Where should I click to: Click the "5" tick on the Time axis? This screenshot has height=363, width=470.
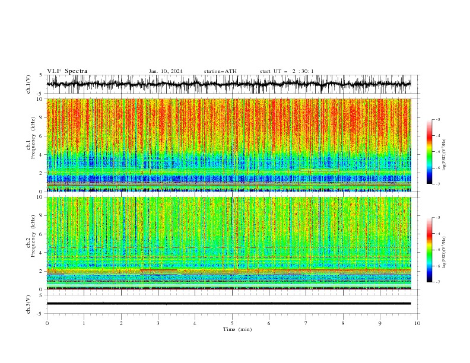point(232,323)
